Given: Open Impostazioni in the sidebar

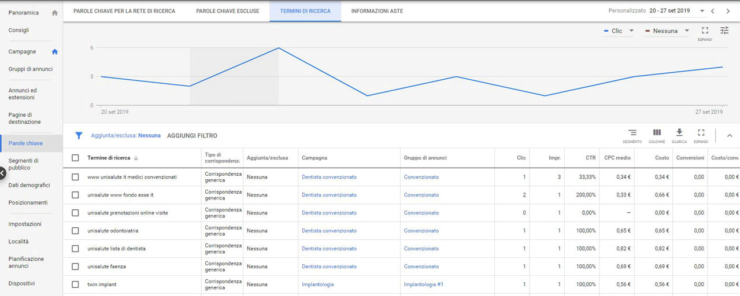Looking at the screenshot, I should 25,224.
